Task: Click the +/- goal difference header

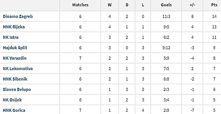Action: 192,5
